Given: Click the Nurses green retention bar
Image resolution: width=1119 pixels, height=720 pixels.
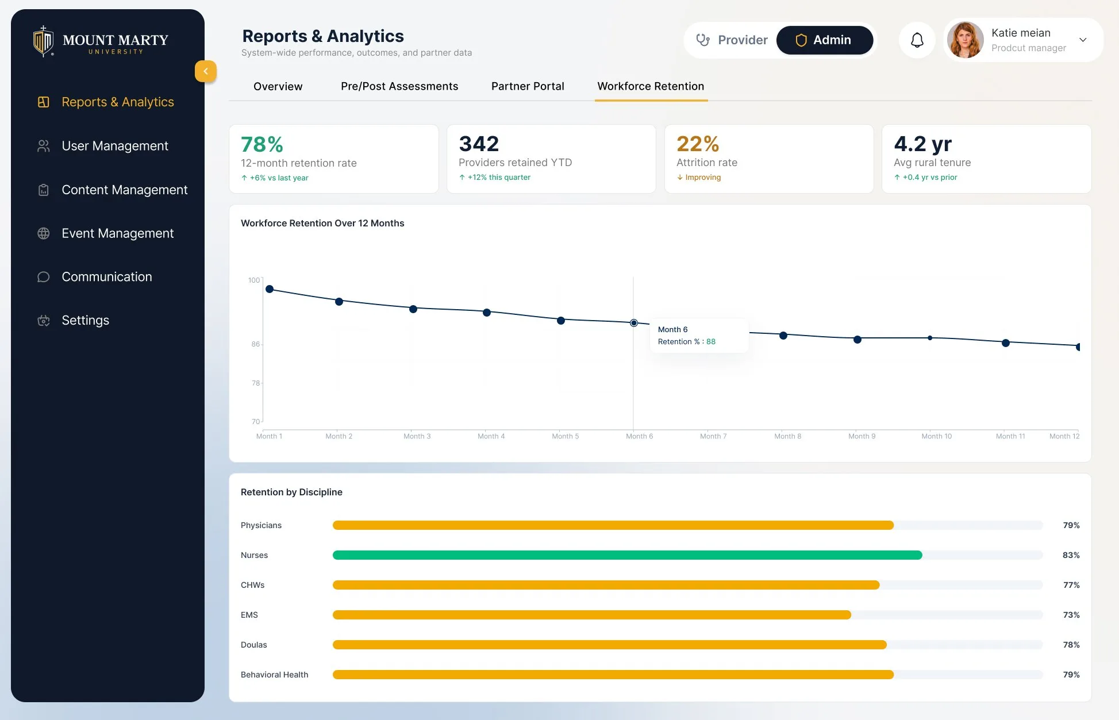Looking at the screenshot, I should 628,555.
